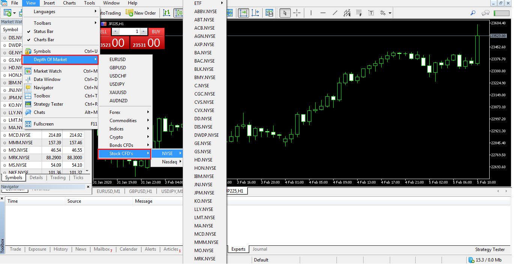Open the Help menu

coord(132,3)
